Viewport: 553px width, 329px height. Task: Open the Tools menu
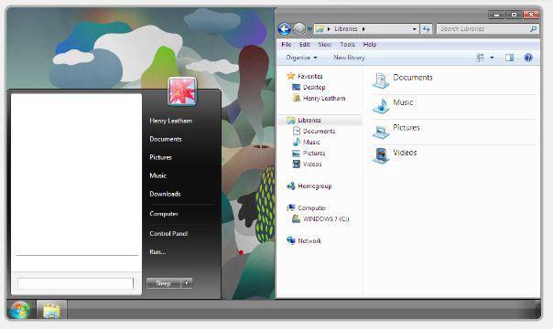pyautogui.click(x=347, y=45)
